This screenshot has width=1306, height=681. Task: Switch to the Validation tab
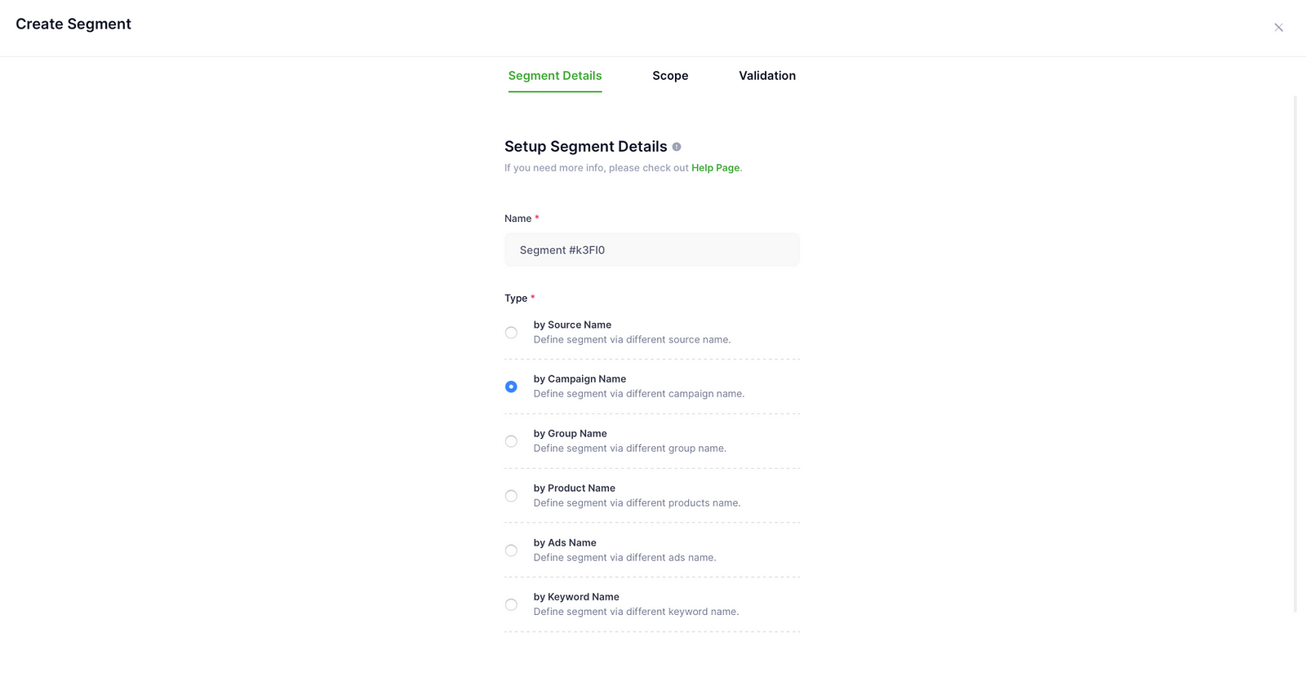(766, 75)
